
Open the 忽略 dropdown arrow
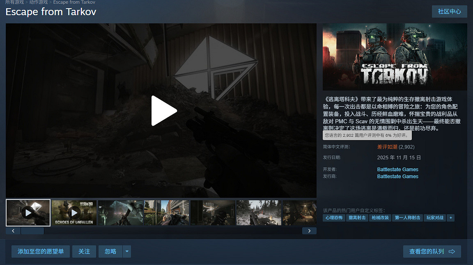pyautogui.click(x=127, y=251)
